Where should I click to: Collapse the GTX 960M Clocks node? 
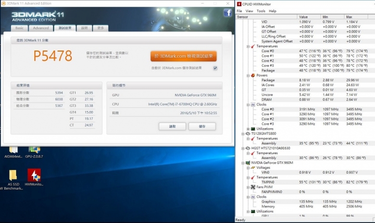point(248,197)
